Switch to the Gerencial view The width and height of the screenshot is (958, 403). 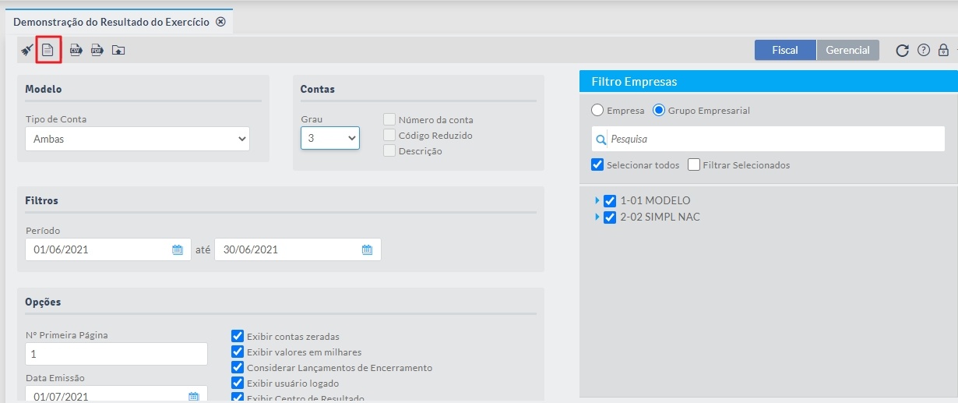[x=847, y=50]
